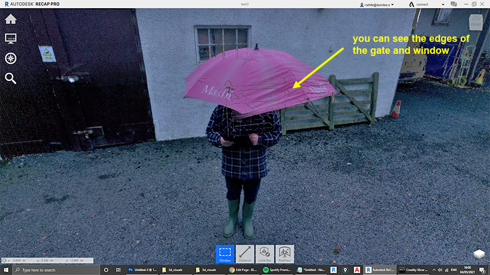Open Creality Slicer from the taskbar
This screenshot has width=490, height=275.
[415, 270]
